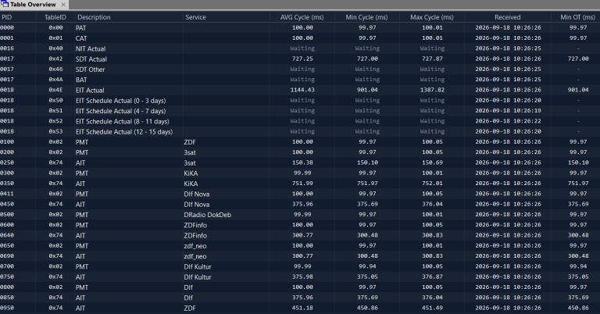
Task: Click ZDF service in PID 0950 row
Action: click(189, 308)
